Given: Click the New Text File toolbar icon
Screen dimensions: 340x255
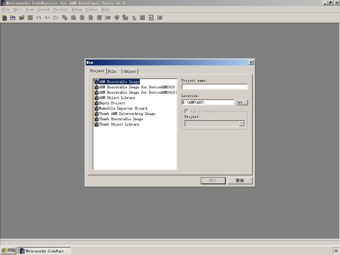Looking at the screenshot, I should pyautogui.click(x=4, y=18).
